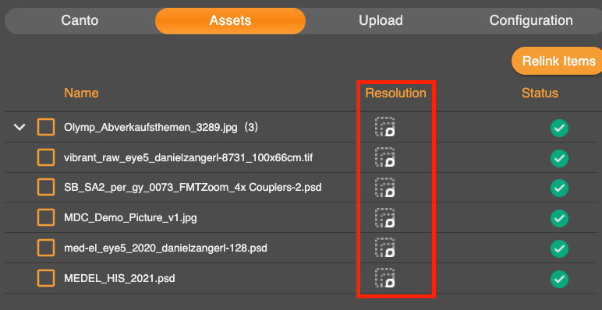Screen dimensions: 602x310
Task: Click green status checkmark for MDC_Demo_Picture_v1.jpg
Action: (559, 218)
